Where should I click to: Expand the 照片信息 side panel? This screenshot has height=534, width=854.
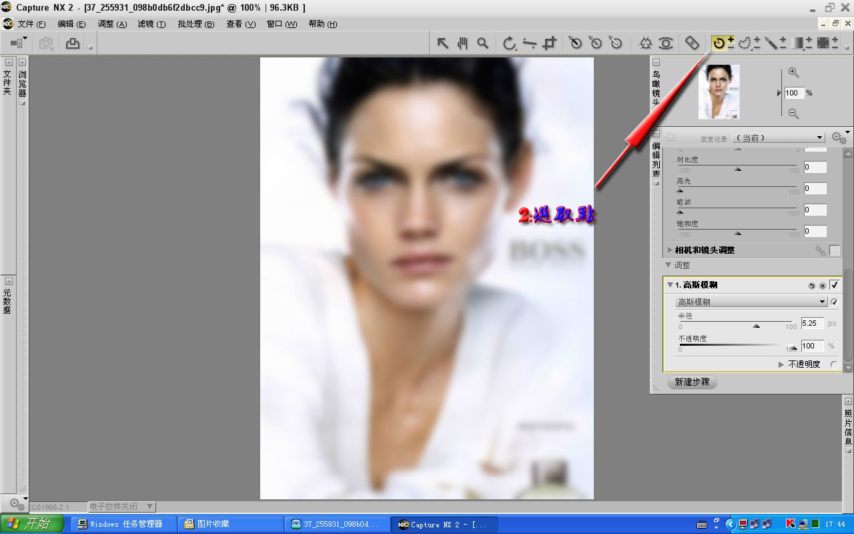[848, 401]
